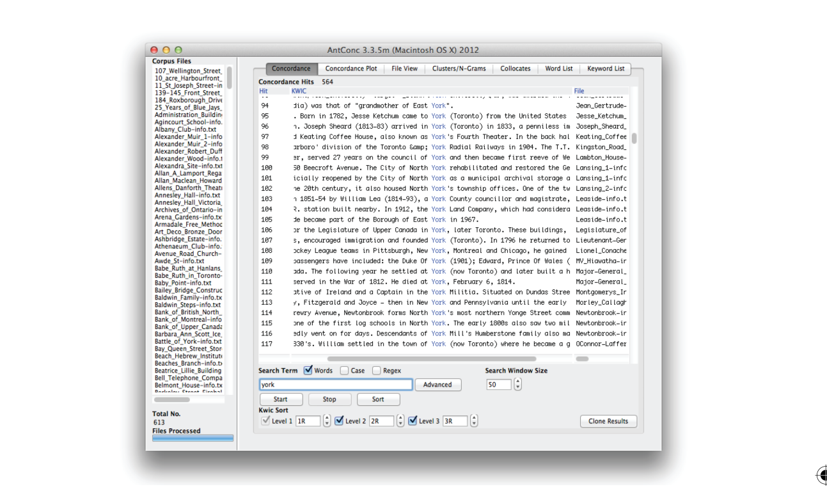Go to the Collocates tab
Viewport: 827px width, 498px height.
[x=516, y=68]
